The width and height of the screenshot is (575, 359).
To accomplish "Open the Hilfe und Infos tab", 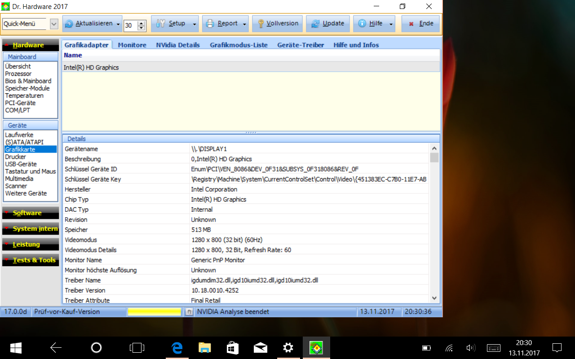I will (356, 45).
